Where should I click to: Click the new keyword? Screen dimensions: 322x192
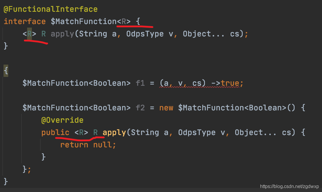166,108
